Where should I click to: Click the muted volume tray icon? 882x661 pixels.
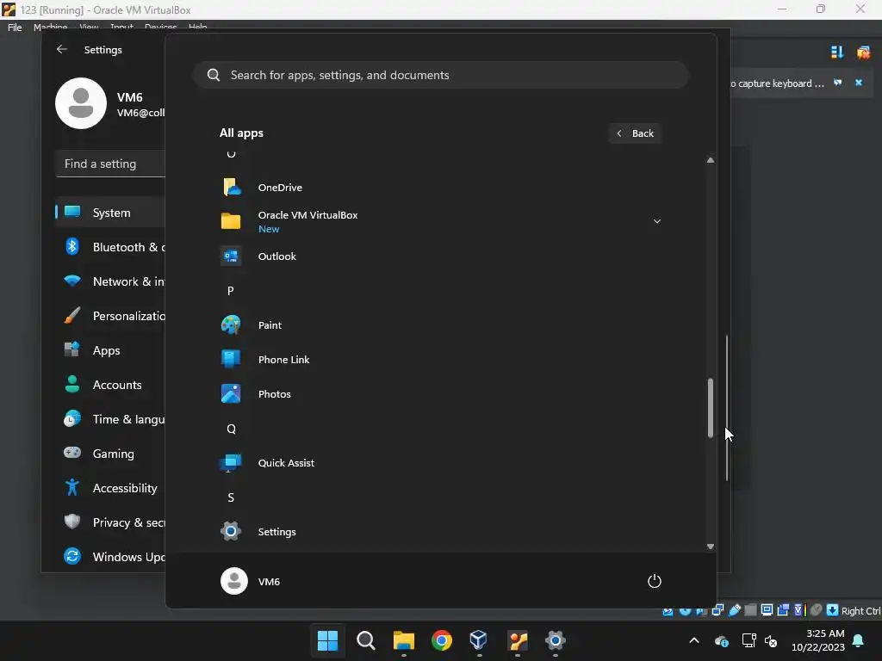click(x=771, y=640)
